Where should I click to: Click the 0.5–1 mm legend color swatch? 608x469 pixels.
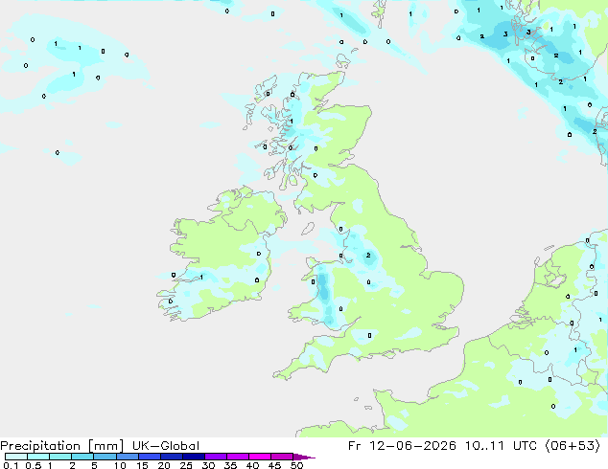pyautogui.click(x=38, y=457)
